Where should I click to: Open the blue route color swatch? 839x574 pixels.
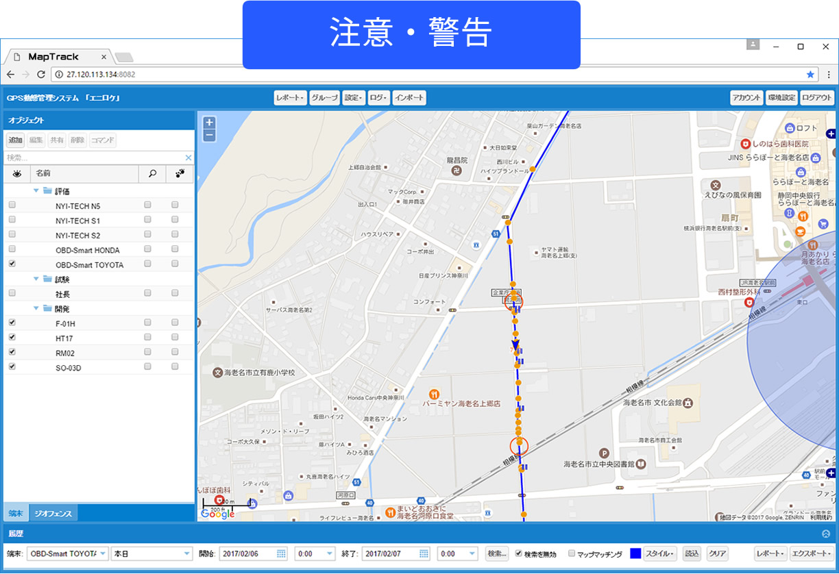[x=635, y=553]
